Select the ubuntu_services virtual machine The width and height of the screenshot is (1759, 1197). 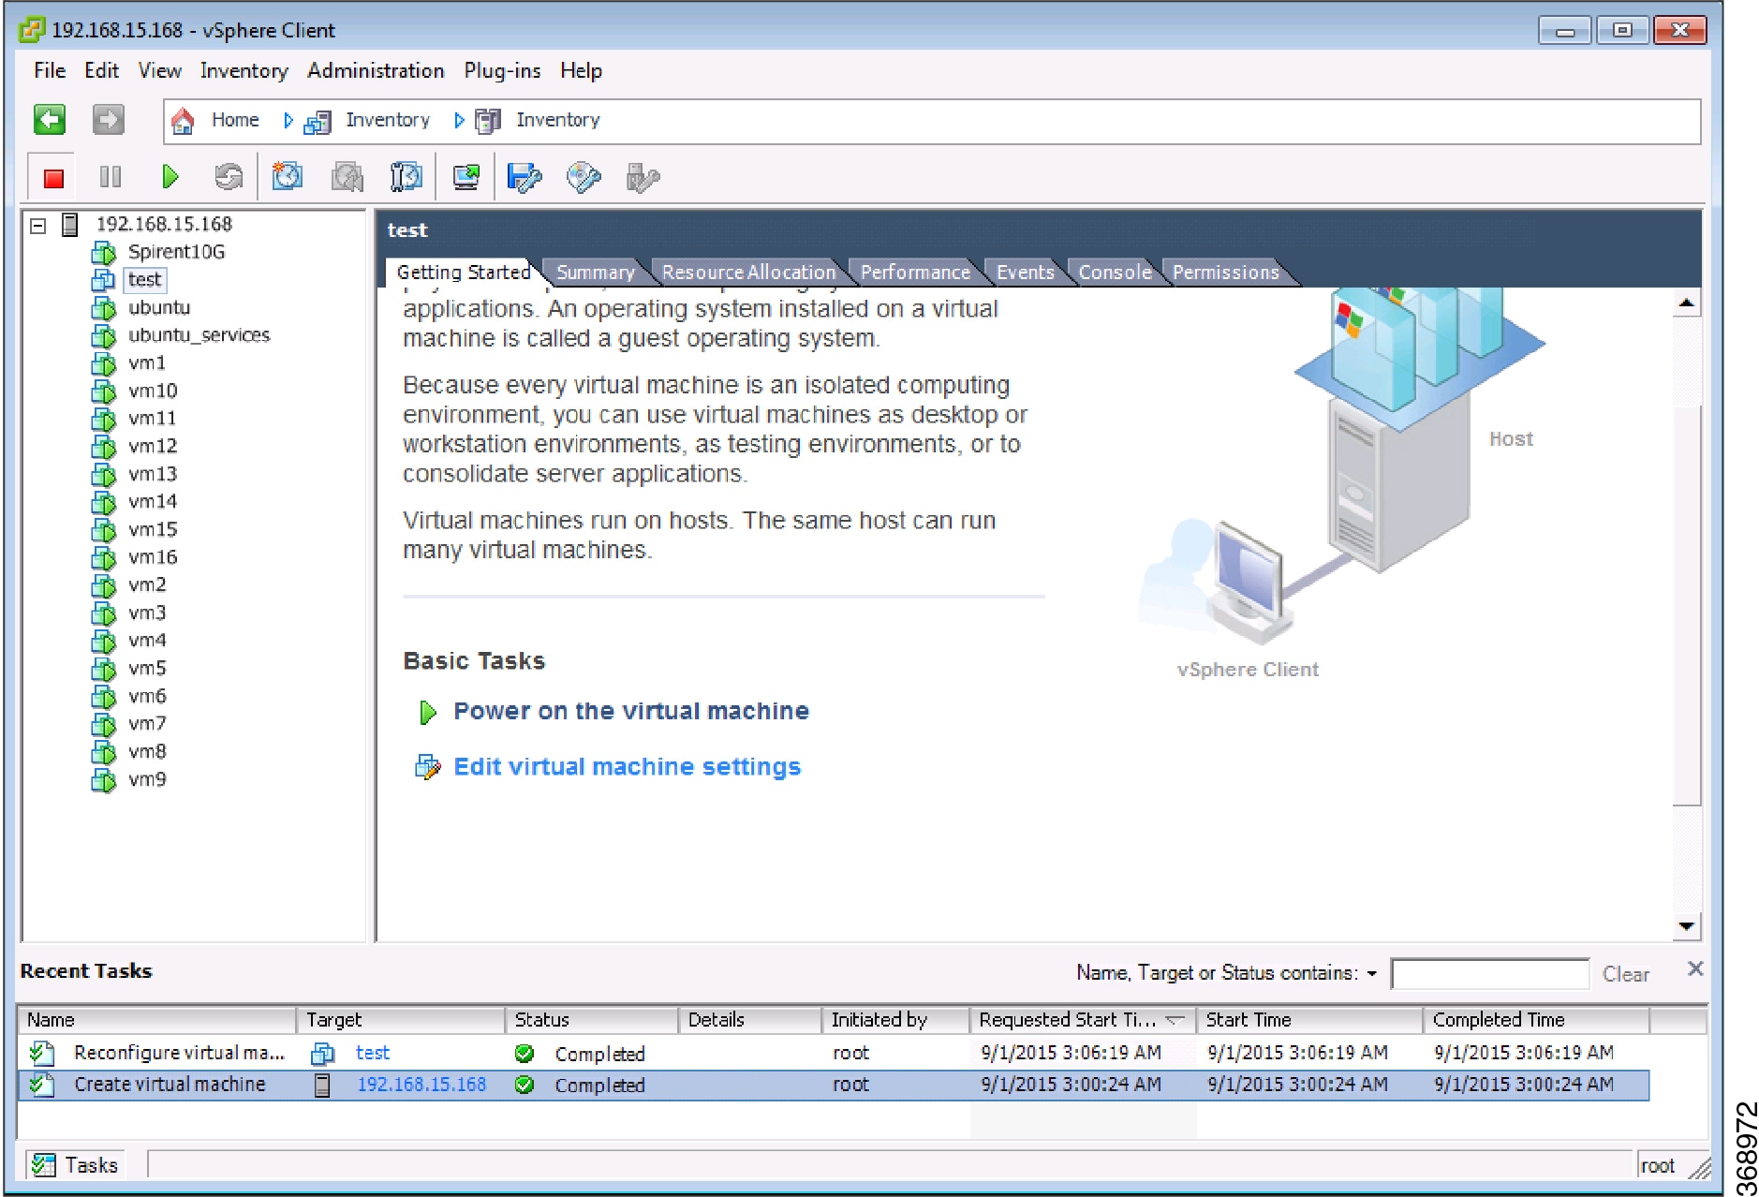point(199,335)
